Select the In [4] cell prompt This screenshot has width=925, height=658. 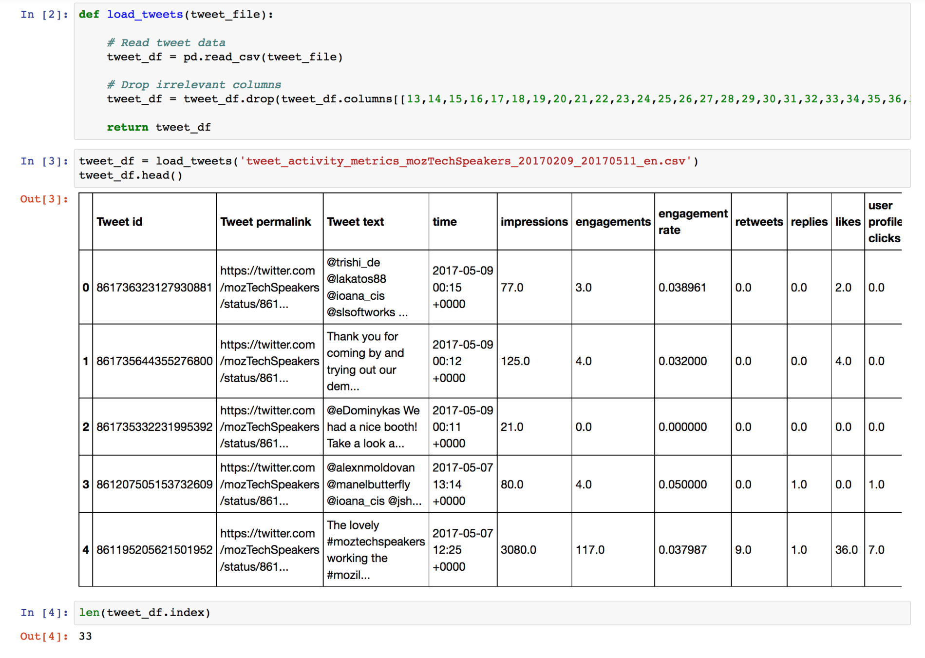click(44, 613)
